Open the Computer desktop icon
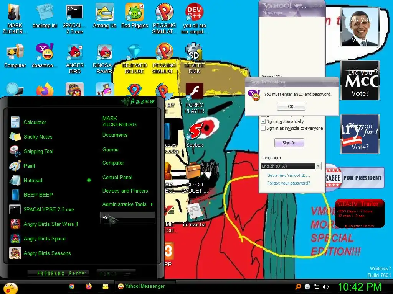This screenshot has height=294, width=393. pos(15,56)
